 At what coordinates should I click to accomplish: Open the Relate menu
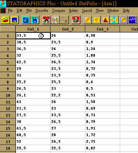point(73,11)
